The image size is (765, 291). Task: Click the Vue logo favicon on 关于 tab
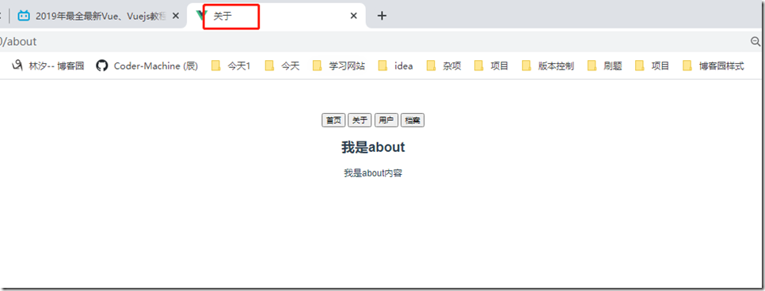[200, 16]
